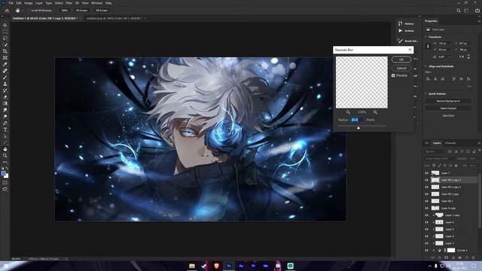Click the Fill Screen button
482x271 pixels.
coord(102,11)
